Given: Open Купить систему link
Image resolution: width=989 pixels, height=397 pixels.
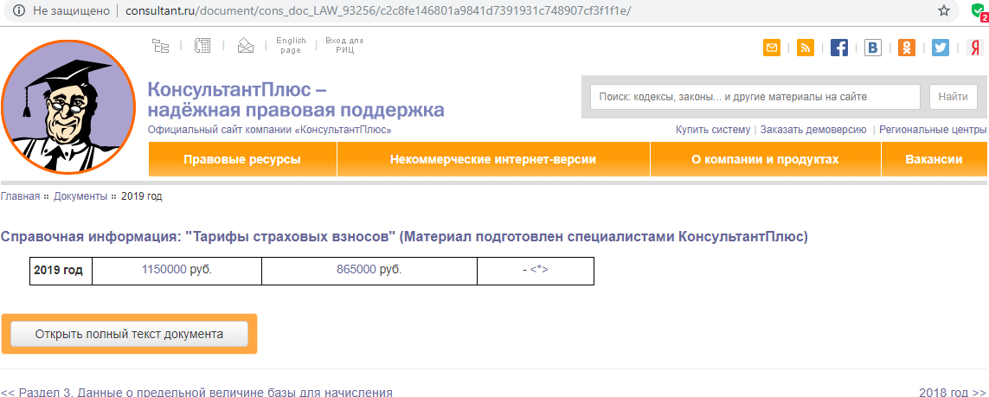Looking at the screenshot, I should (x=713, y=130).
